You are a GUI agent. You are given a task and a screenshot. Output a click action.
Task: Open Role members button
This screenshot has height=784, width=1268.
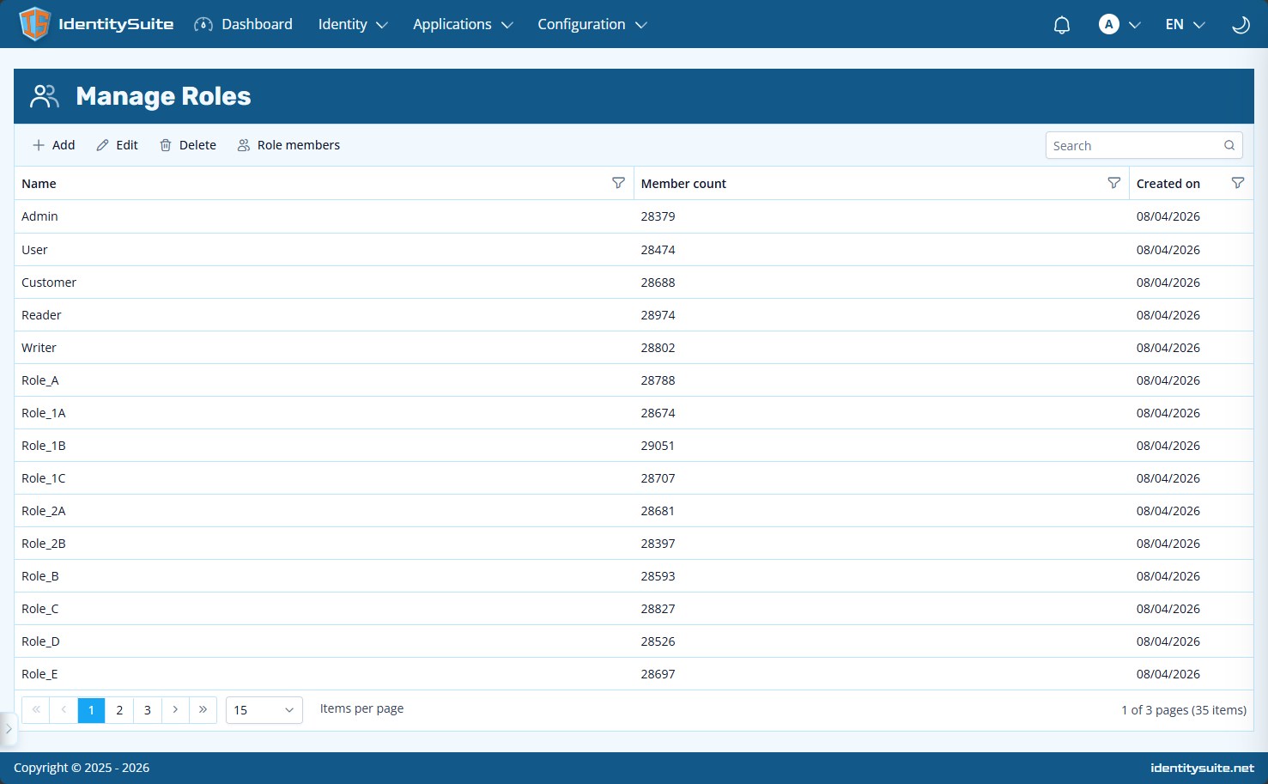coord(288,145)
